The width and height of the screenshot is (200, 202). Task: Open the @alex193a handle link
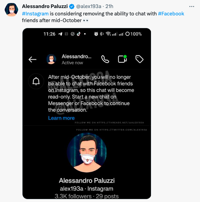tap(89, 6)
